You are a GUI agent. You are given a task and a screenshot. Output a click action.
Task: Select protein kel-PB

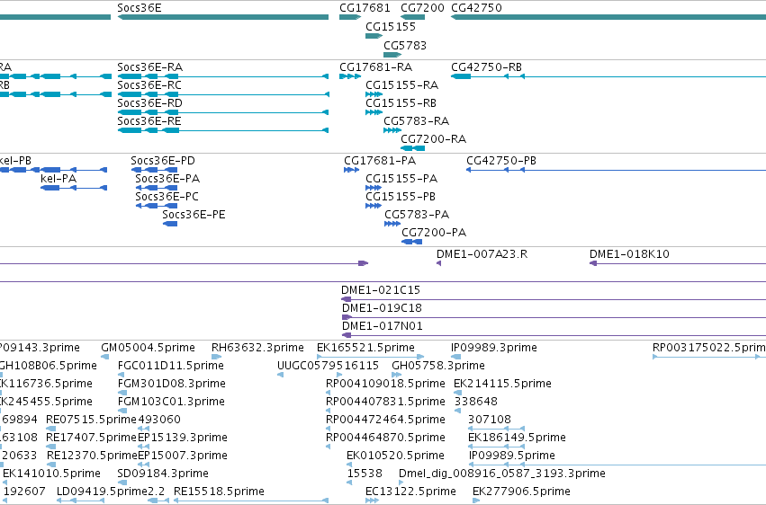(15, 160)
